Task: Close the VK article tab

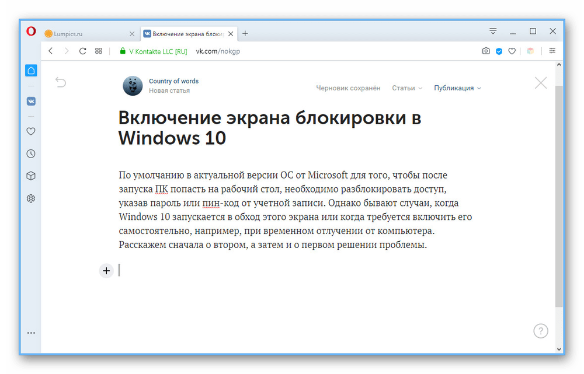Action: [x=231, y=34]
